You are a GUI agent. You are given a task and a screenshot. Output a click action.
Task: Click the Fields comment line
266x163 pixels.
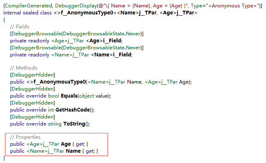19,27
